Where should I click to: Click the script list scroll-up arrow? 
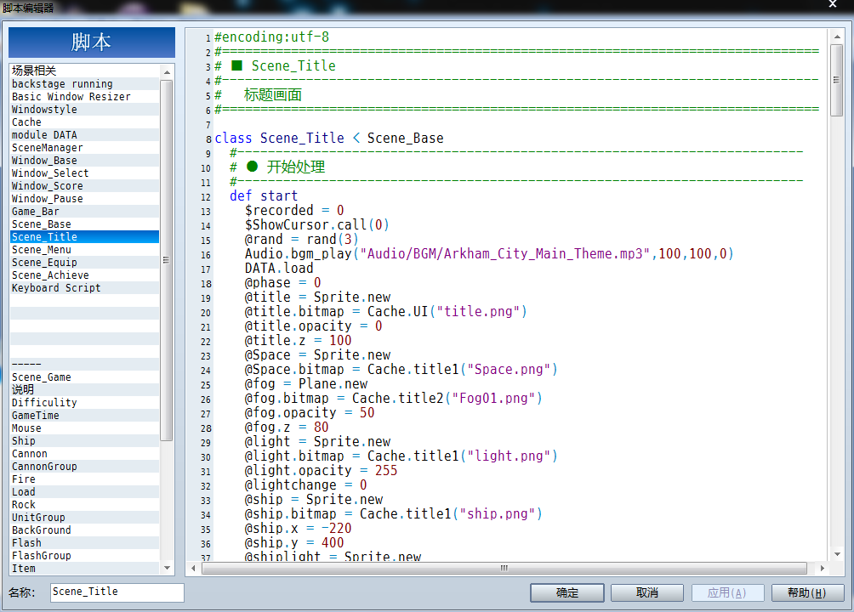(167, 72)
